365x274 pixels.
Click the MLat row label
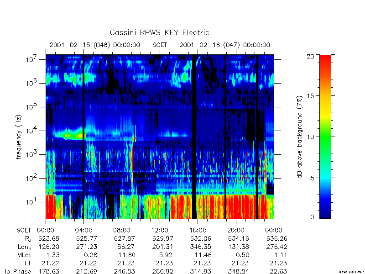(x=24, y=255)
